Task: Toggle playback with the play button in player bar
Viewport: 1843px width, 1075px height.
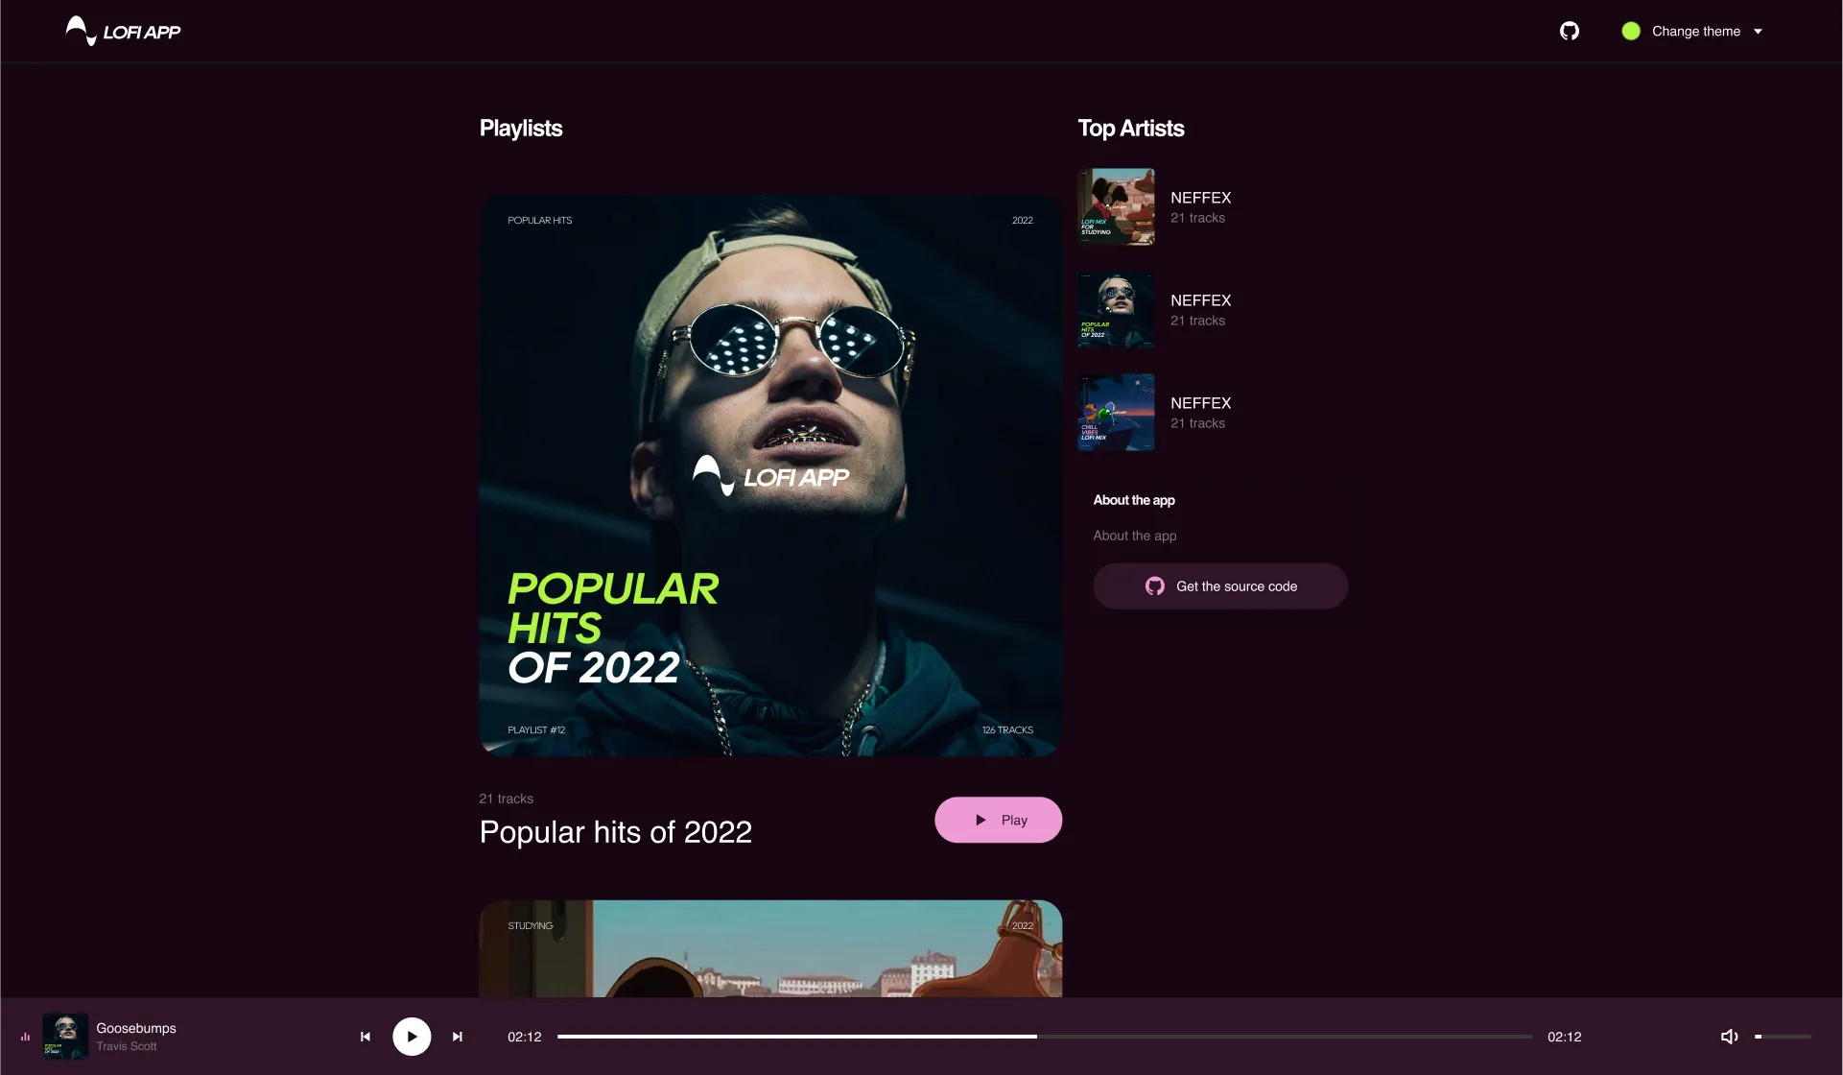Action: tap(412, 1036)
